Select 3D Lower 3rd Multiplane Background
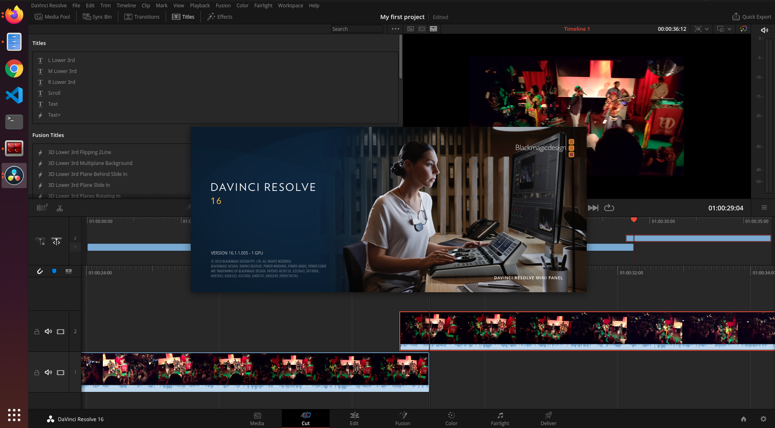The height and width of the screenshot is (428, 775). click(x=90, y=163)
